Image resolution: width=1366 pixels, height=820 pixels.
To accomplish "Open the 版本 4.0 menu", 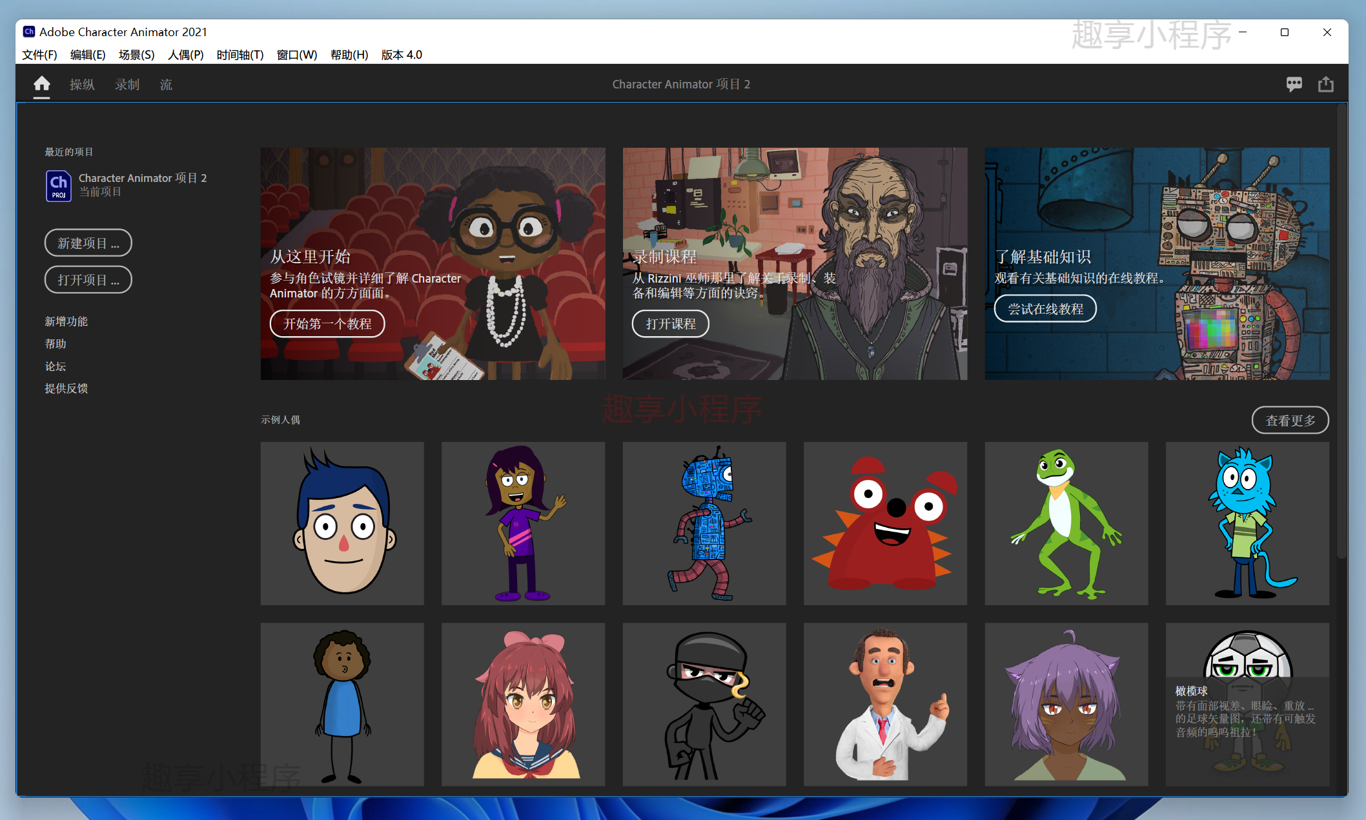I will coord(402,55).
